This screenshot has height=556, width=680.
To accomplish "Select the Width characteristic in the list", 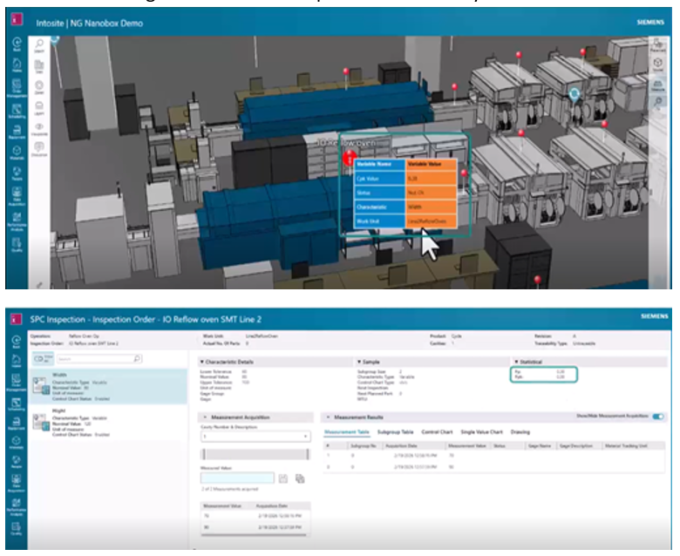I will click(108, 386).
